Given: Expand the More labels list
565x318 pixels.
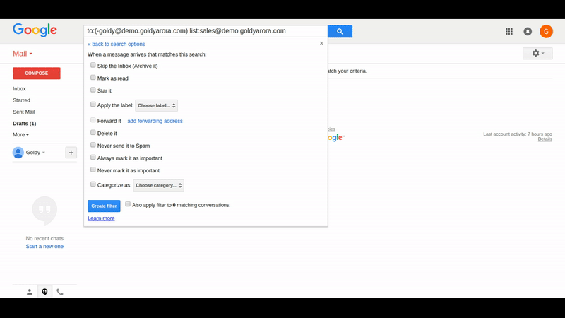Looking at the screenshot, I should click(20, 134).
